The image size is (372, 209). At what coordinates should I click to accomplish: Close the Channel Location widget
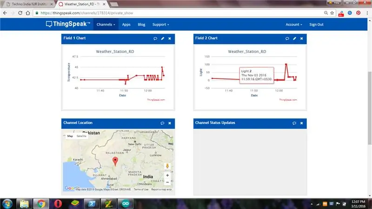pos(170,123)
